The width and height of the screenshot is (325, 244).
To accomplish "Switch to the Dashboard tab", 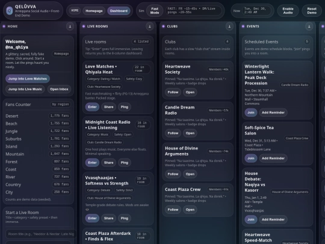I will tap(119, 11).
